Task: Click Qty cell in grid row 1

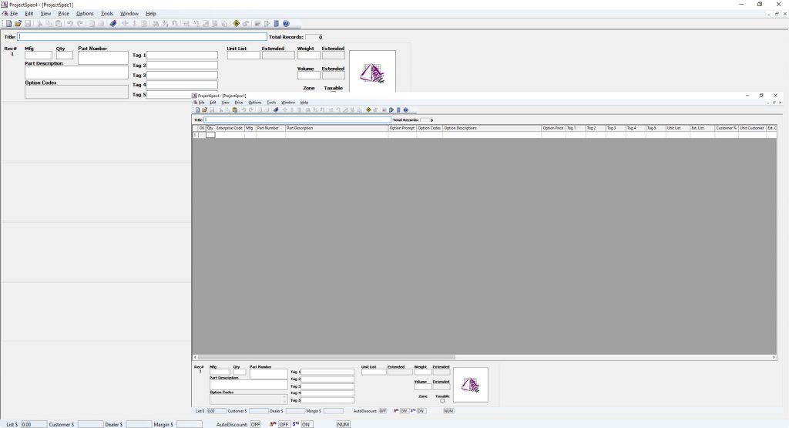Action: click(x=210, y=135)
